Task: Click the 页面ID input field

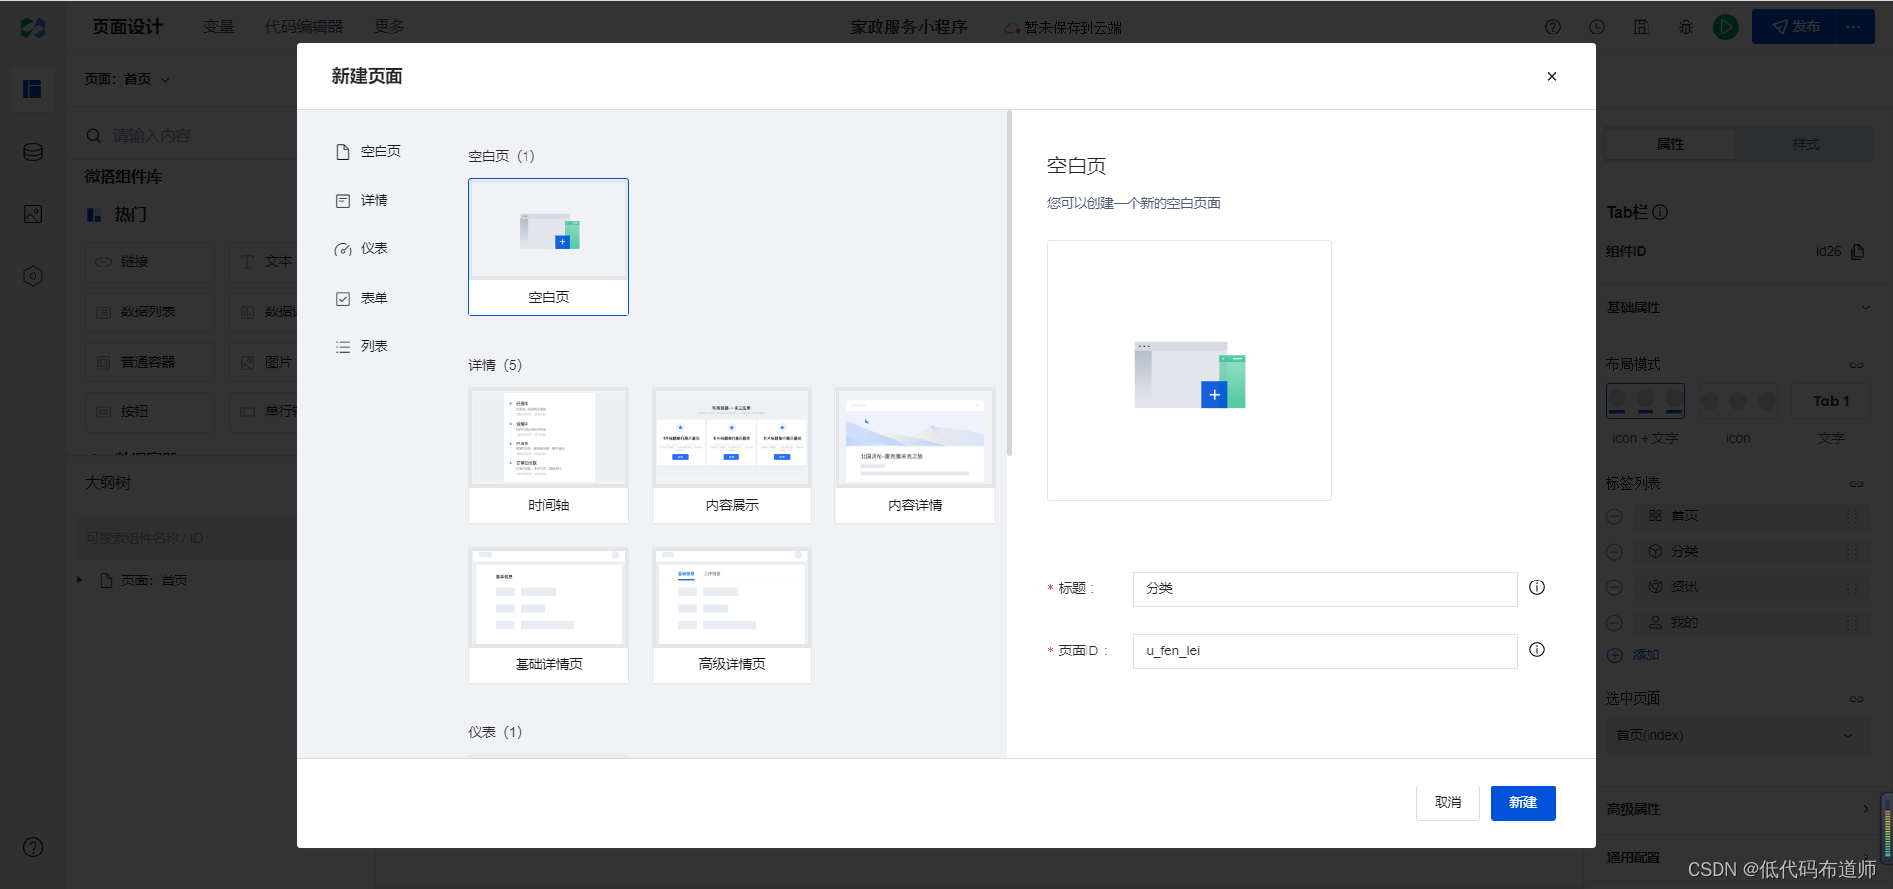Action: 1325,651
